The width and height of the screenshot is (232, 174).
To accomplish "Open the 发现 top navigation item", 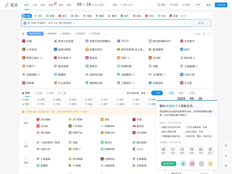I will pos(43,5).
